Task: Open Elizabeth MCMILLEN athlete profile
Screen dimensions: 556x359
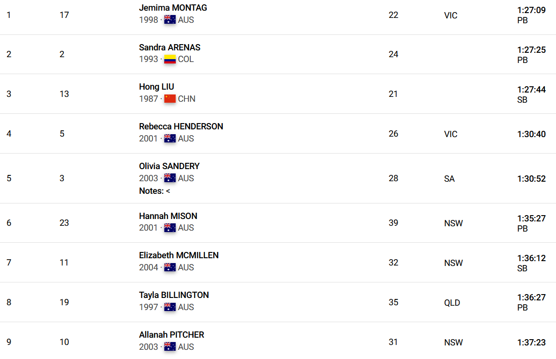Action: click(x=179, y=255)
